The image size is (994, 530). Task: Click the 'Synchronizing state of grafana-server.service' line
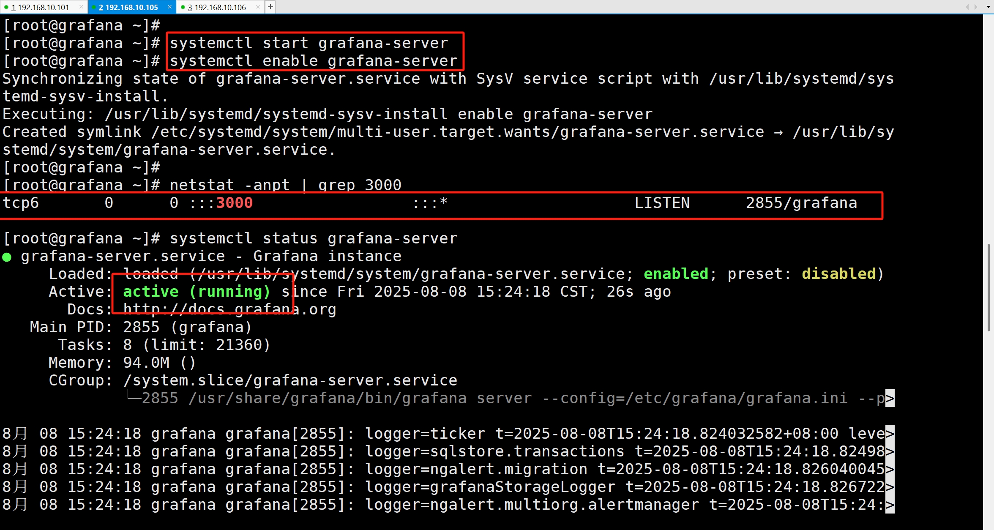point(448,79)
